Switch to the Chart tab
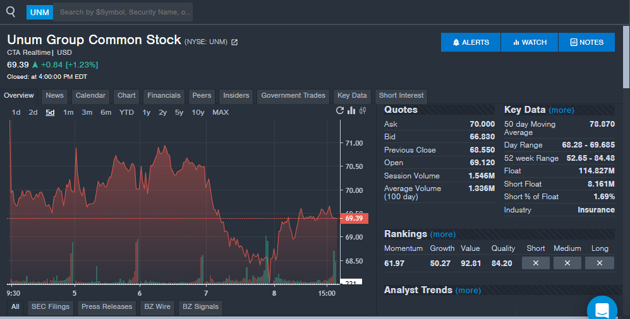 pos(126,95)
